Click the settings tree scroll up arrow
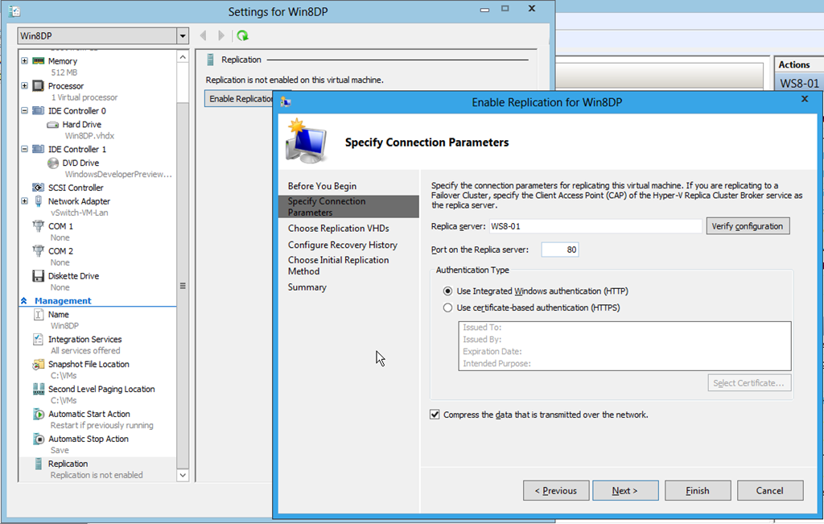 click(183, 57)
